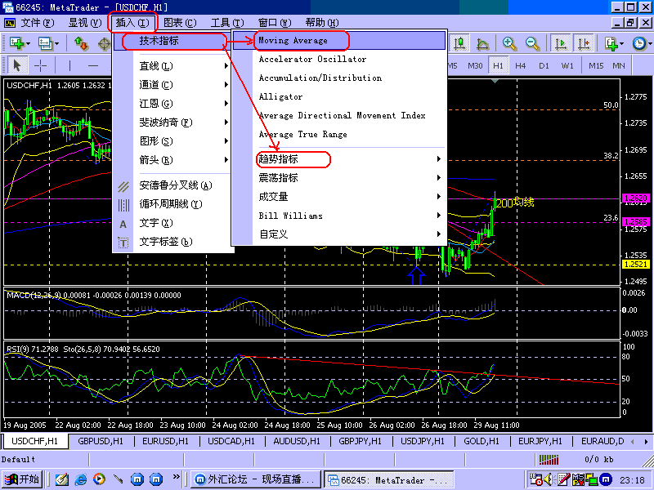Select the arrow cursor tool
This screenshot has height=490, width=654.
[x=16, y=65]
